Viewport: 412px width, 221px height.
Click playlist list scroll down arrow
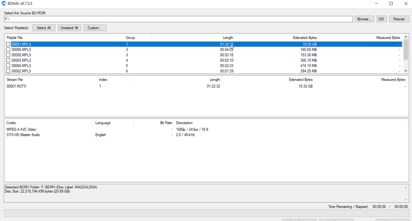pos(406,71)
